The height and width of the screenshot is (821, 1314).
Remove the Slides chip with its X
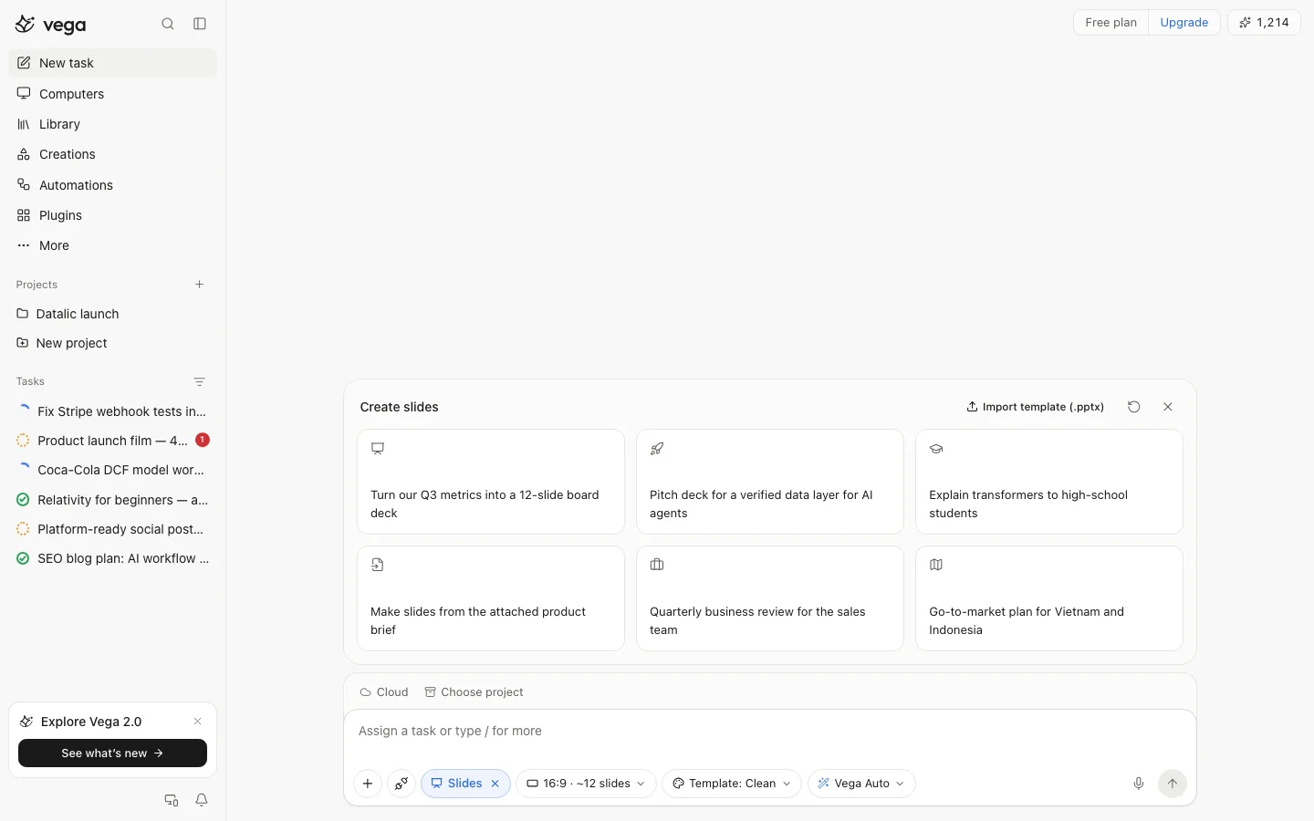[495, 784]
